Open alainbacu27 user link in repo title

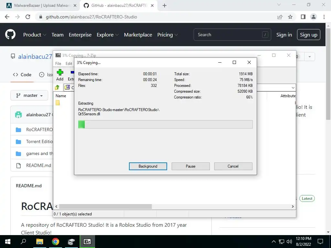(35, 57)
